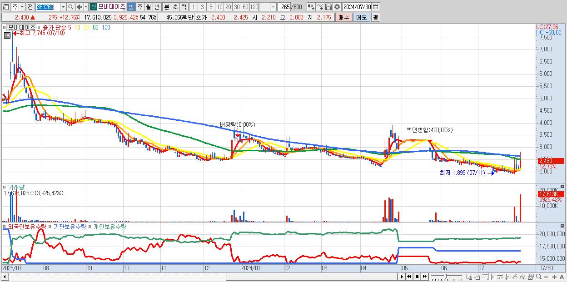This screenshot has width=567, height=282.
Task: Toggle square marker before 모비데이즈 legend
Action: click(4, 28)
